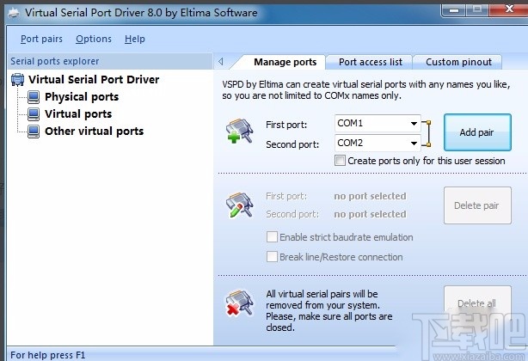Click the tab scroll left arrow

(x=221, y=62)
